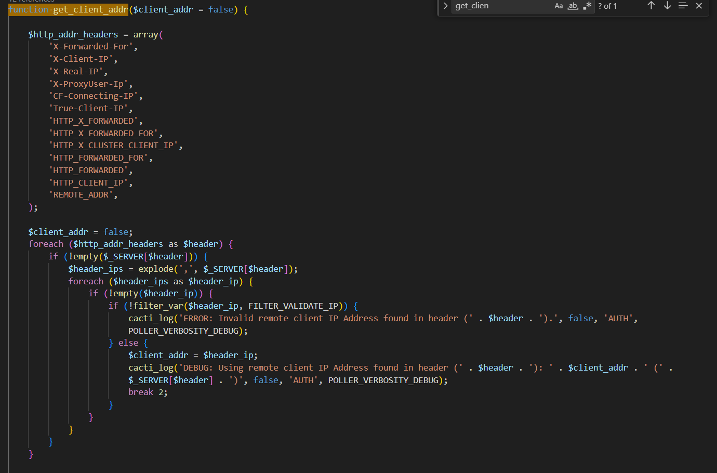Click FILTER_VALIDATE_IP constant
Viewport: 717px width, 473px height.
[293, 306]
